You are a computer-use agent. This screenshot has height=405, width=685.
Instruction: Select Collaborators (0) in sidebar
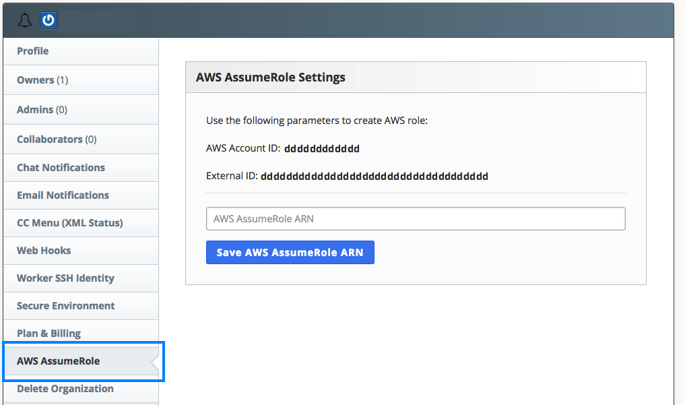[81, 139]
